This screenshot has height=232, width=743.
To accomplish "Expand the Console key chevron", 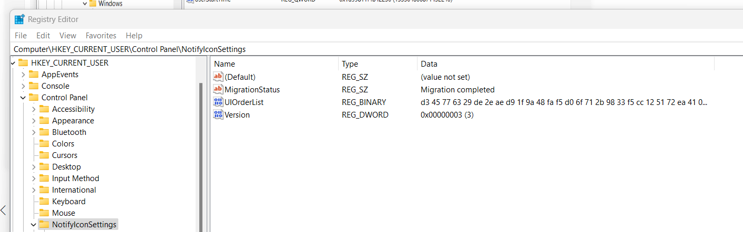I will pyautogui.click(x=23, y=86).
